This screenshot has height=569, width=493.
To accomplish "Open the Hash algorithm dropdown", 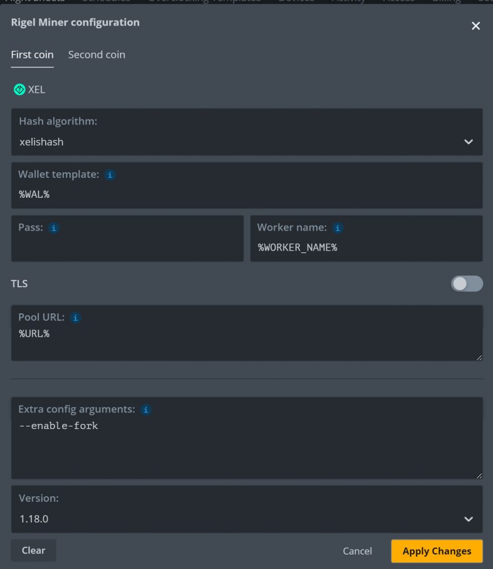I will point(247,132).
